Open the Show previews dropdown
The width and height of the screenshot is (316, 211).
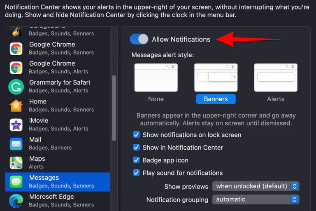point(256,186)
